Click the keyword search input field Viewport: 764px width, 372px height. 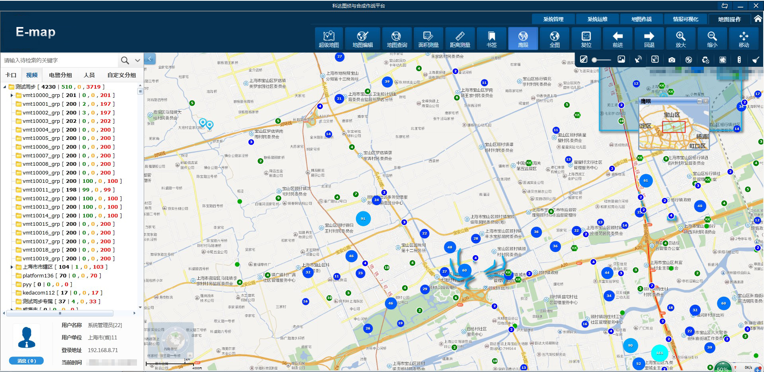(x=60, y=60)
